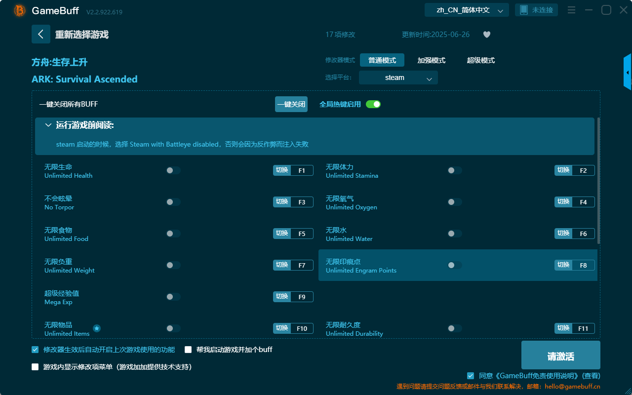Click 重新选择游戏 to reselect game
This screenshot has width=632, height=395.
(x=81, y=35)
